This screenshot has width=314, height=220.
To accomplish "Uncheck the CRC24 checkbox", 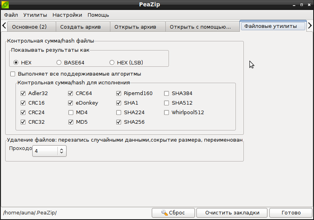I will (23, 113).
